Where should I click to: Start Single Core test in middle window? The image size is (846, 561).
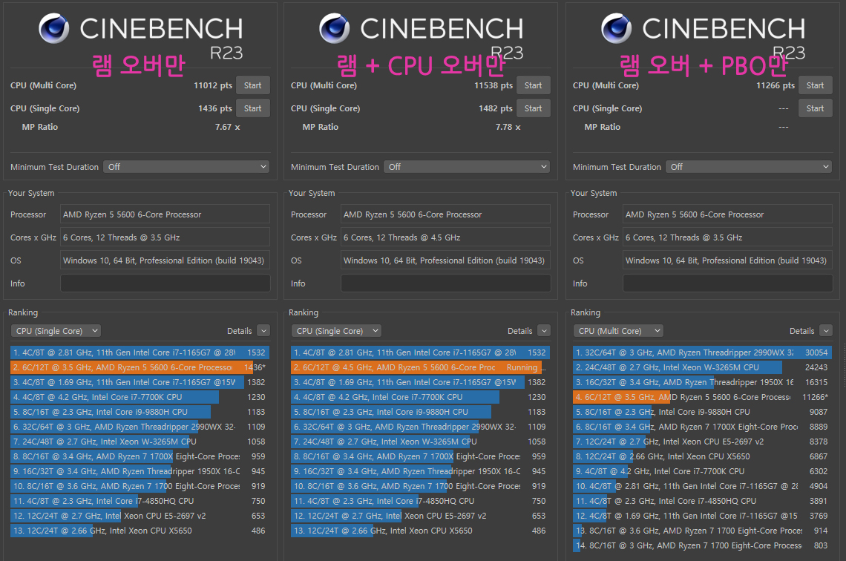click(533, 108)
